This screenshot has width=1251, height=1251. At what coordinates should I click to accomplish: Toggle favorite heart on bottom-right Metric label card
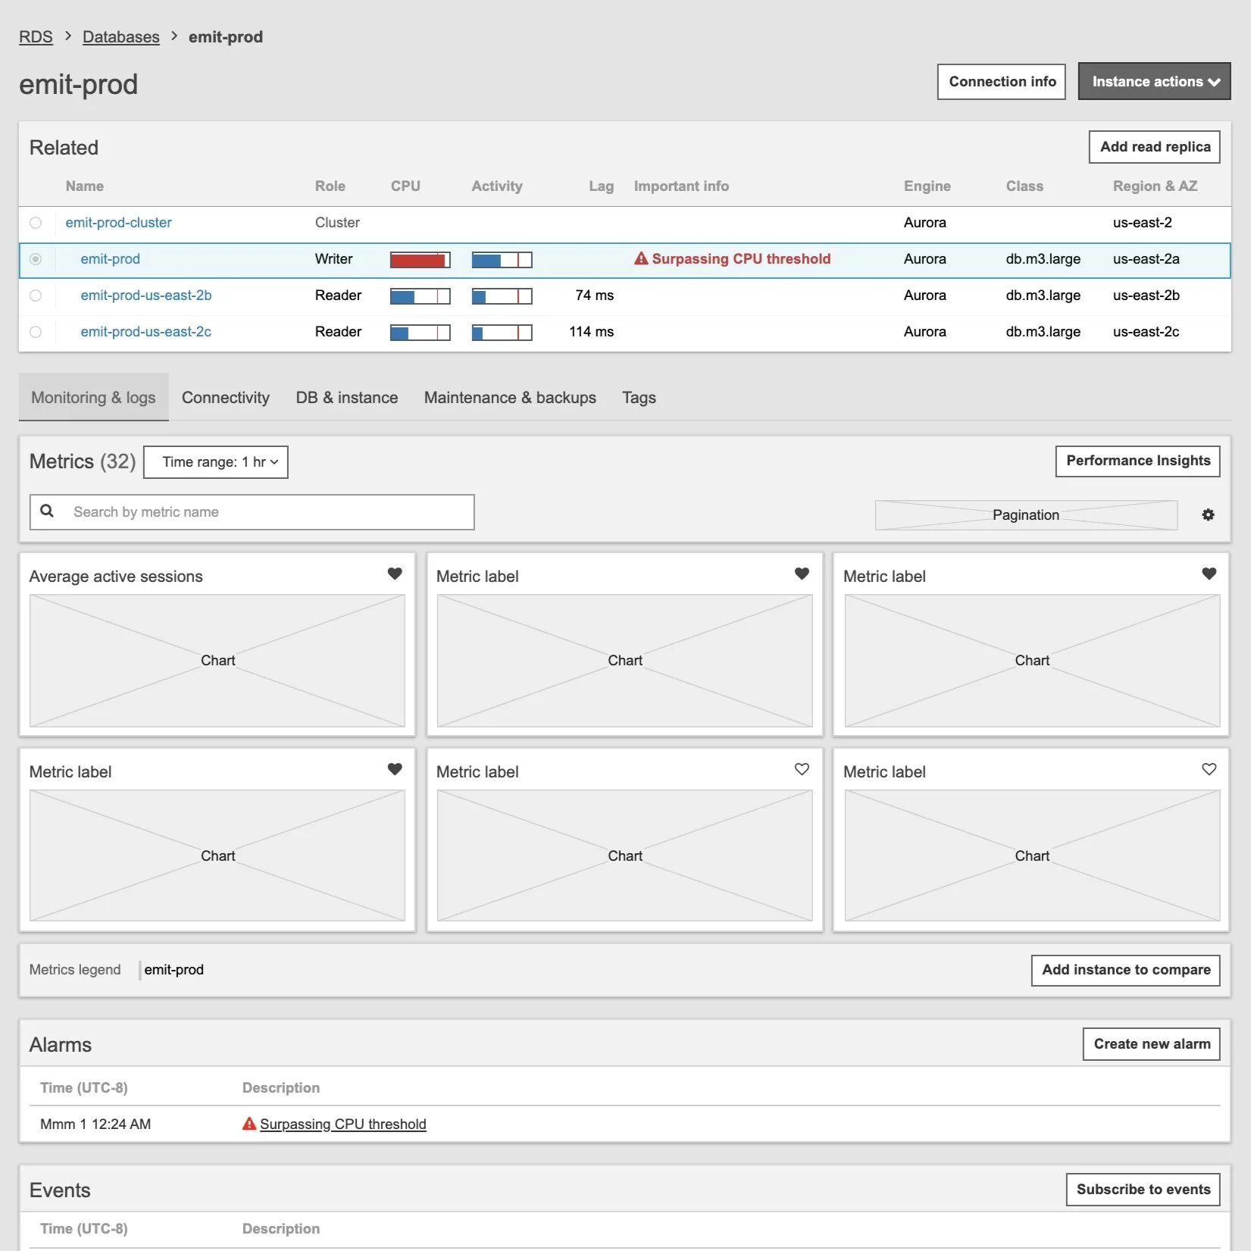(1209, 769)
